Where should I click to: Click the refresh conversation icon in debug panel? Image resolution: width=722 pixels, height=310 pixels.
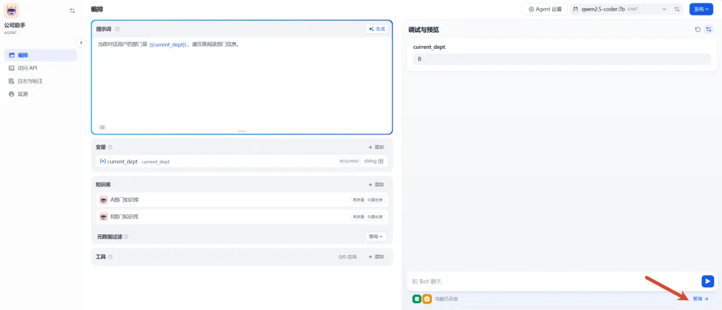click(x=697, y=29)
